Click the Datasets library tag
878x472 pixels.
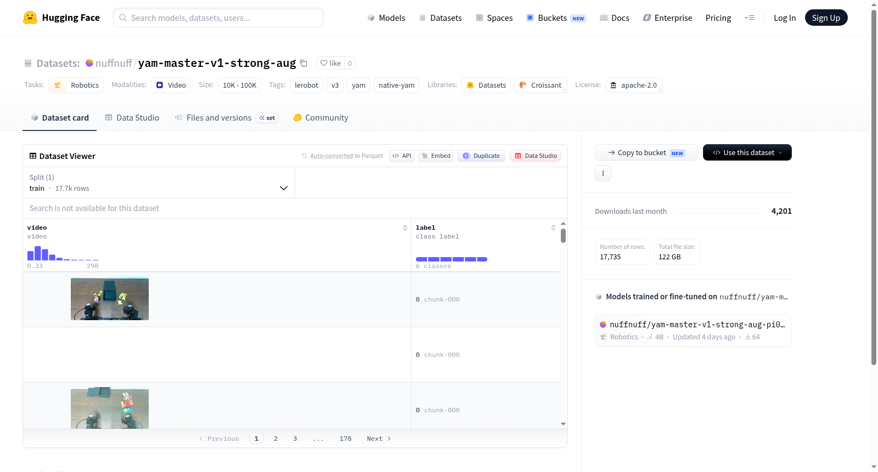[486, 85]
